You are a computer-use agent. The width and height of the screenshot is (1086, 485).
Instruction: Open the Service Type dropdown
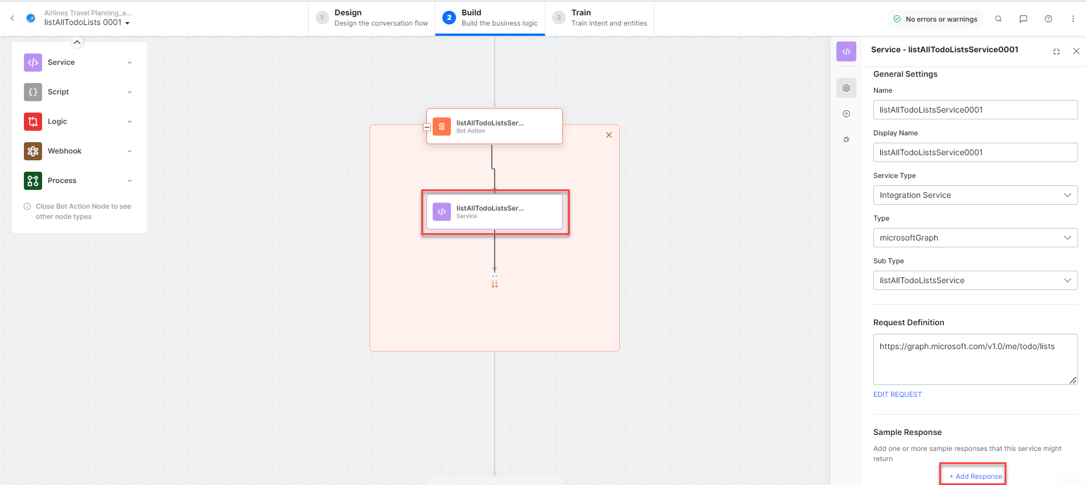(975, 195)
